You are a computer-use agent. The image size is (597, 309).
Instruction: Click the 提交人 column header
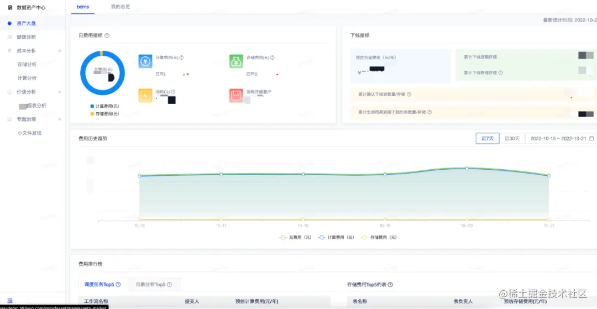pos(192,301)
